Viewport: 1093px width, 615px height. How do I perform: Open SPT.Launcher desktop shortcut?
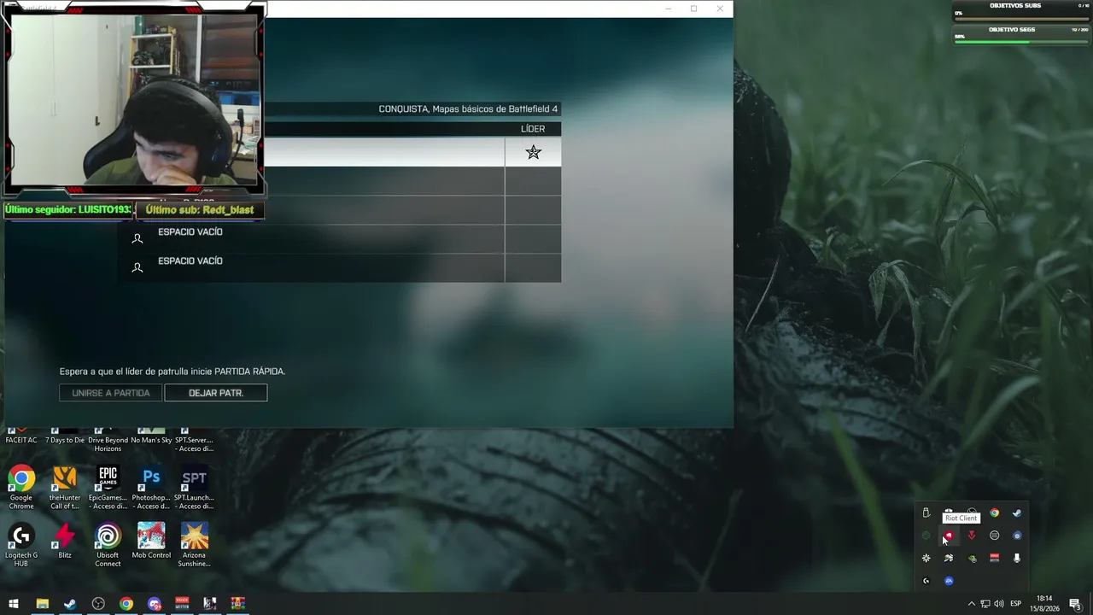tap(194, 489)
